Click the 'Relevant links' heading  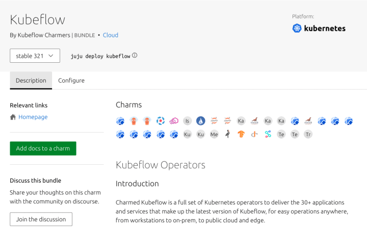click(x=29, y=106)
